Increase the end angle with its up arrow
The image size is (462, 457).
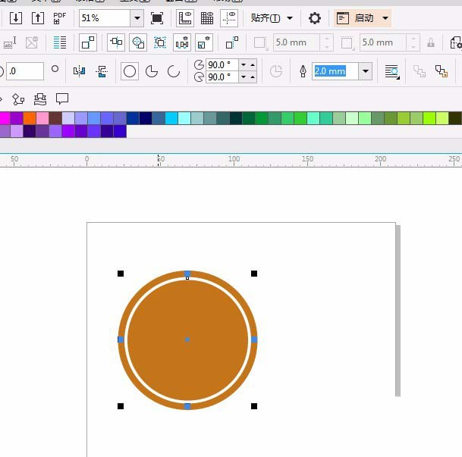coord(253,77)
